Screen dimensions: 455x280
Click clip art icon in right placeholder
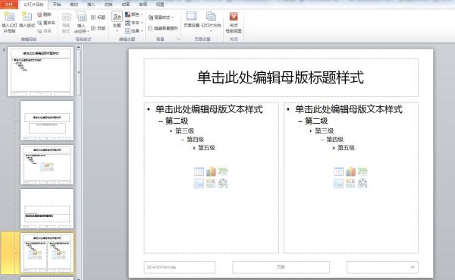pyautogui.click(x=350, y=184)
